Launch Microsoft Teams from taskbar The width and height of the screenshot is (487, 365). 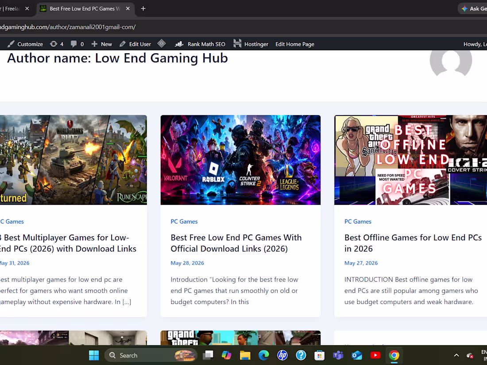(x=338, y=355)
